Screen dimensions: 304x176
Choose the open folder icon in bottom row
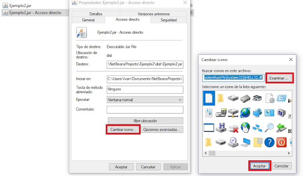[208, 142]
